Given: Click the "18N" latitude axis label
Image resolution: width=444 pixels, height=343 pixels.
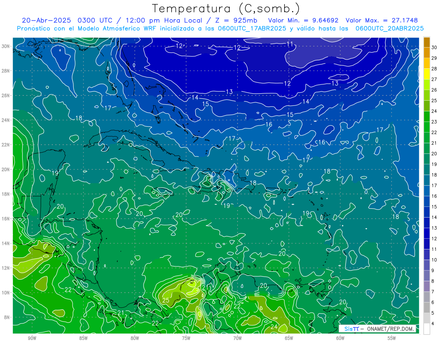Looking at the screenshot, I should pyautogui.click(x=6, y=194).
